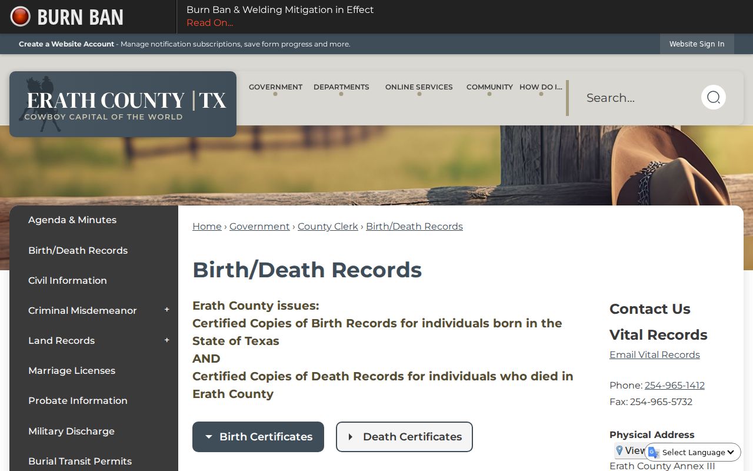Open Probate Information in sidebar
The height and width of the screenshot is (471, 753).
click(78, 400)
